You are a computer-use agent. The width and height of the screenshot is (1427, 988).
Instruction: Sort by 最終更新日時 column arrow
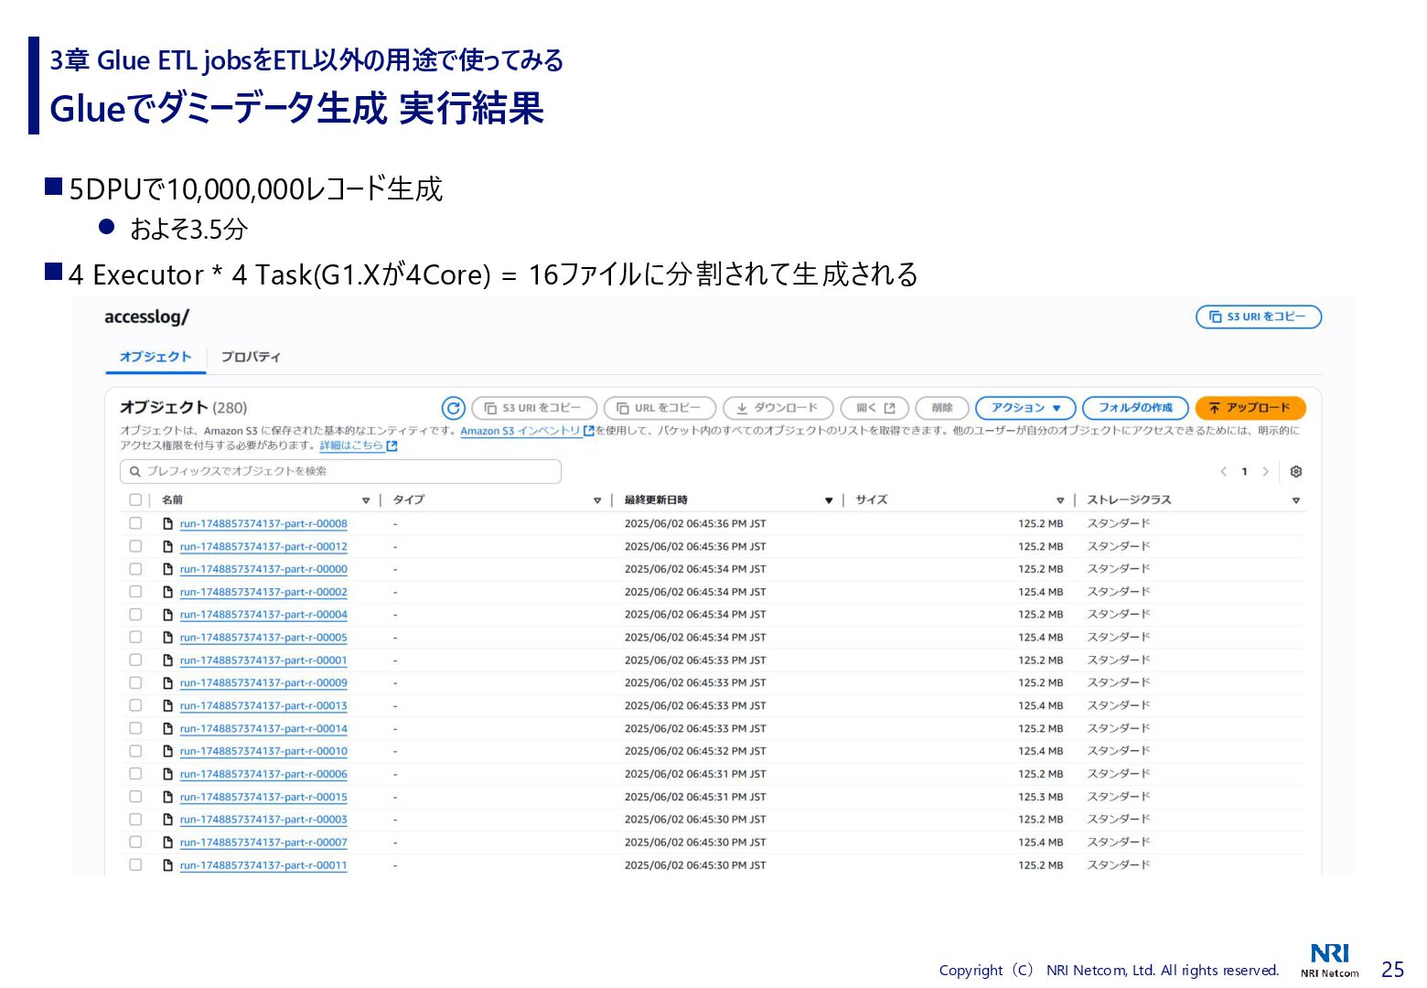829,500
